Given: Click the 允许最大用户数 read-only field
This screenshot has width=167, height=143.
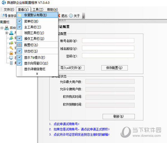Looking at the screenshot, I should click(x=110, y=81).
